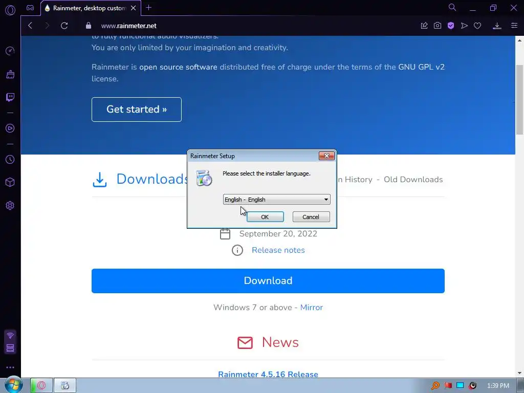This screenshot has width=524, height=393.
Task: Click the RAM limiter icon in sidebar
Action: (10, 348)
